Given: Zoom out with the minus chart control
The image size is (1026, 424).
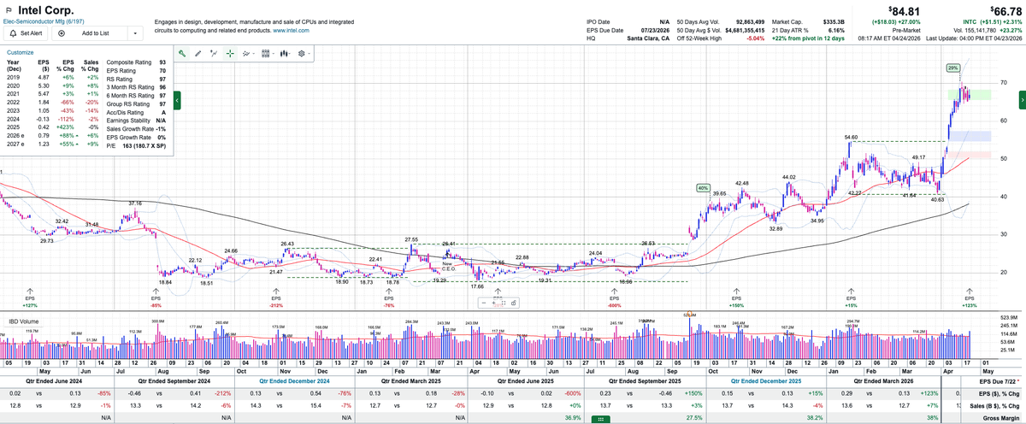Looking at the screenshot, I should (485, 302).
